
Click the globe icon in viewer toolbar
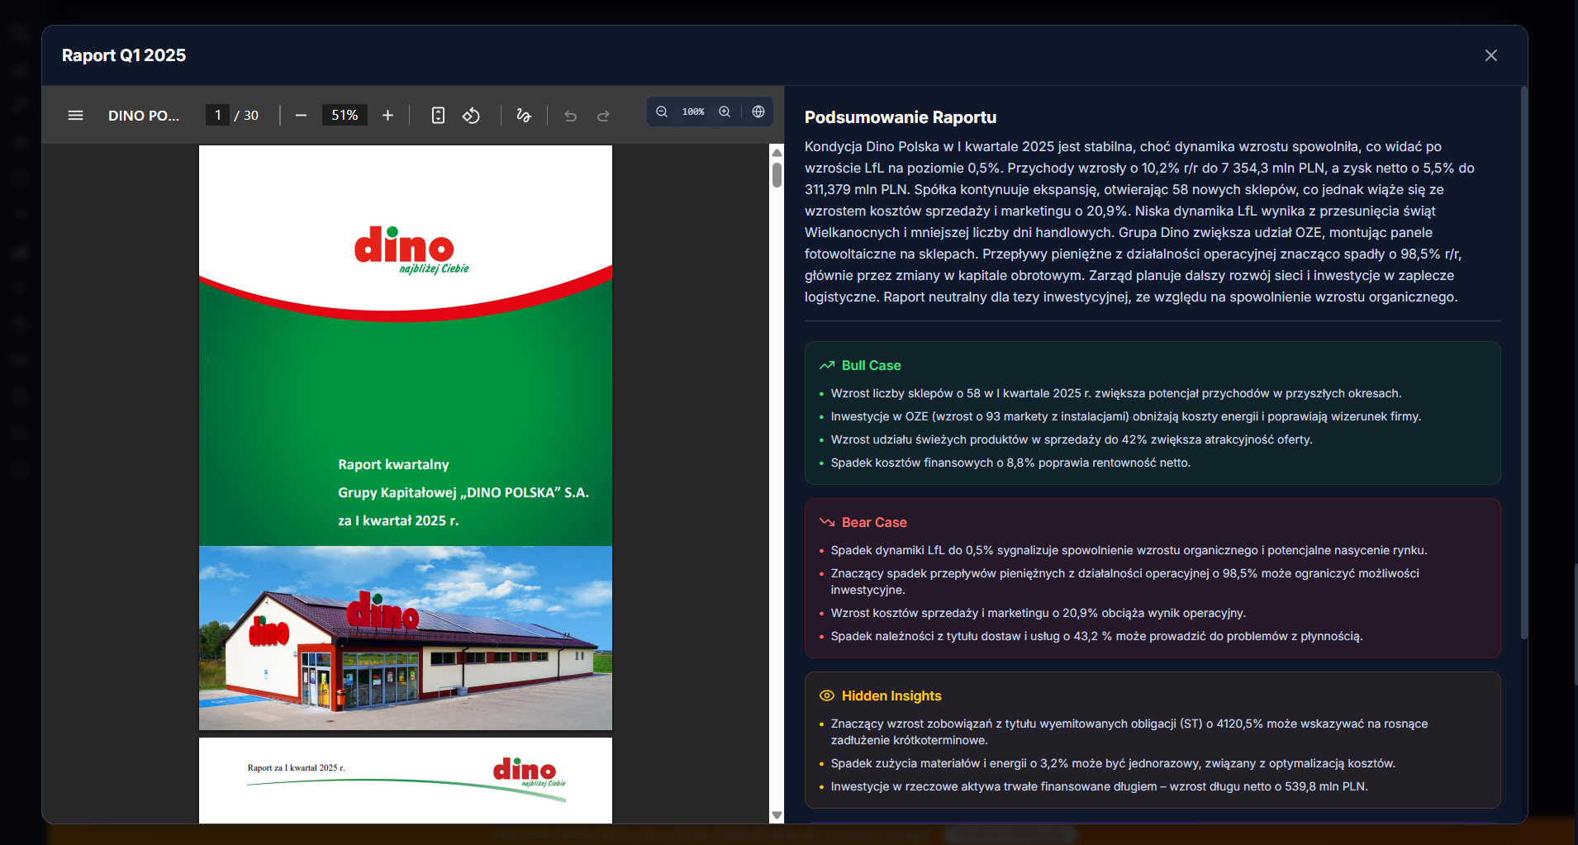tap(758, 112)
